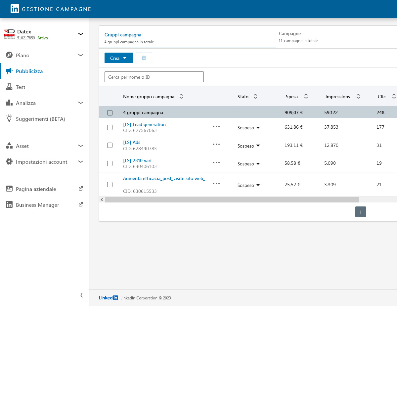Go to page 1 button
Image resolution: width=397 pixels, height=397 pixels.
click(x=360, y=212)
